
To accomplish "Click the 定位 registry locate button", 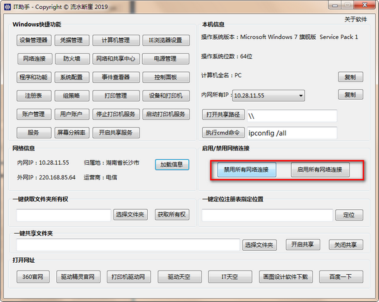I will [x=349, y=215].
